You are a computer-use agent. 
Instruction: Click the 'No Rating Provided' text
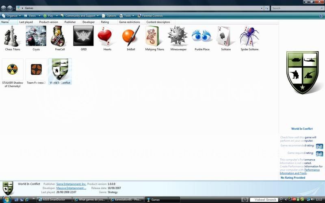(x=293, y=178)
